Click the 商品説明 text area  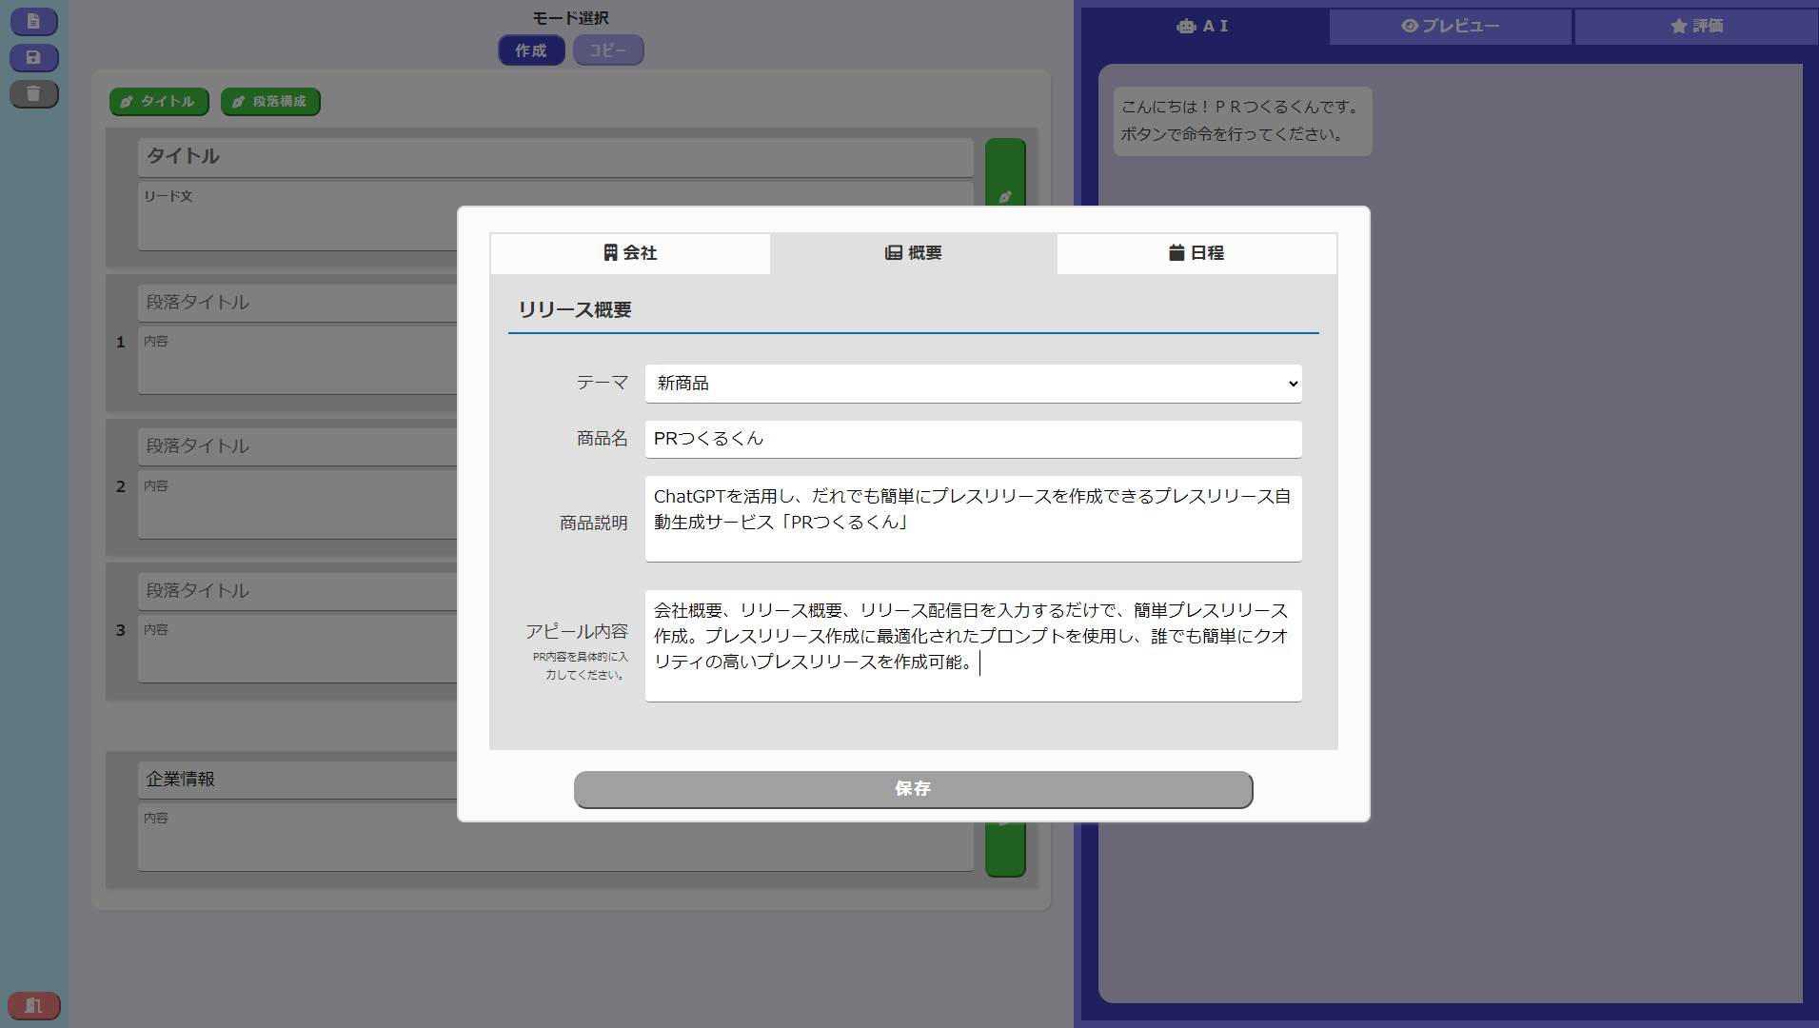pyautogui.click(x=973, y=519)
